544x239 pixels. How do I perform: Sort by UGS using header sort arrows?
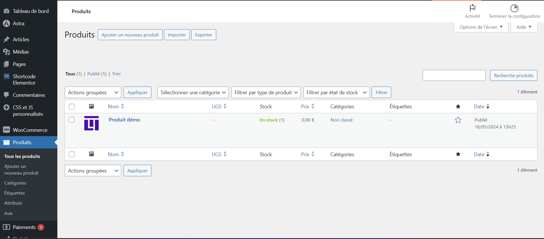pyautogui.click(x=225, y=106)
